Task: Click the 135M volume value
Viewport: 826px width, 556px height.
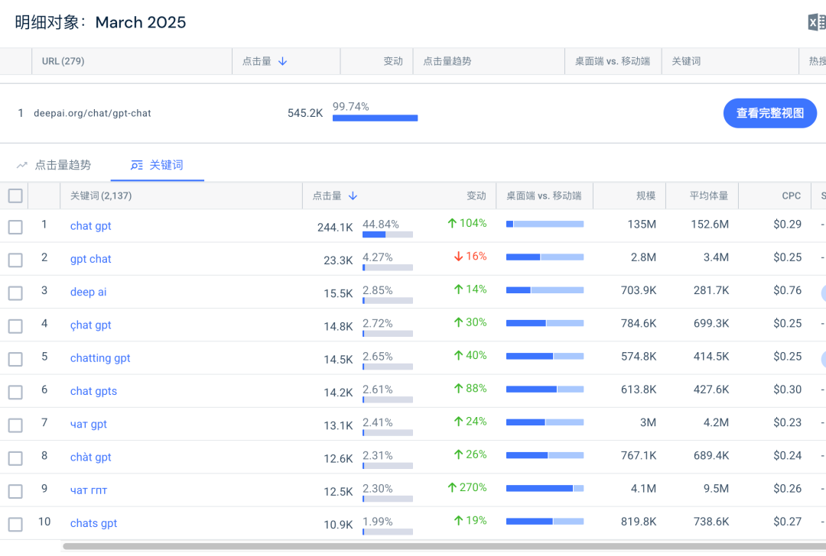Action: [x=642, y=225]
